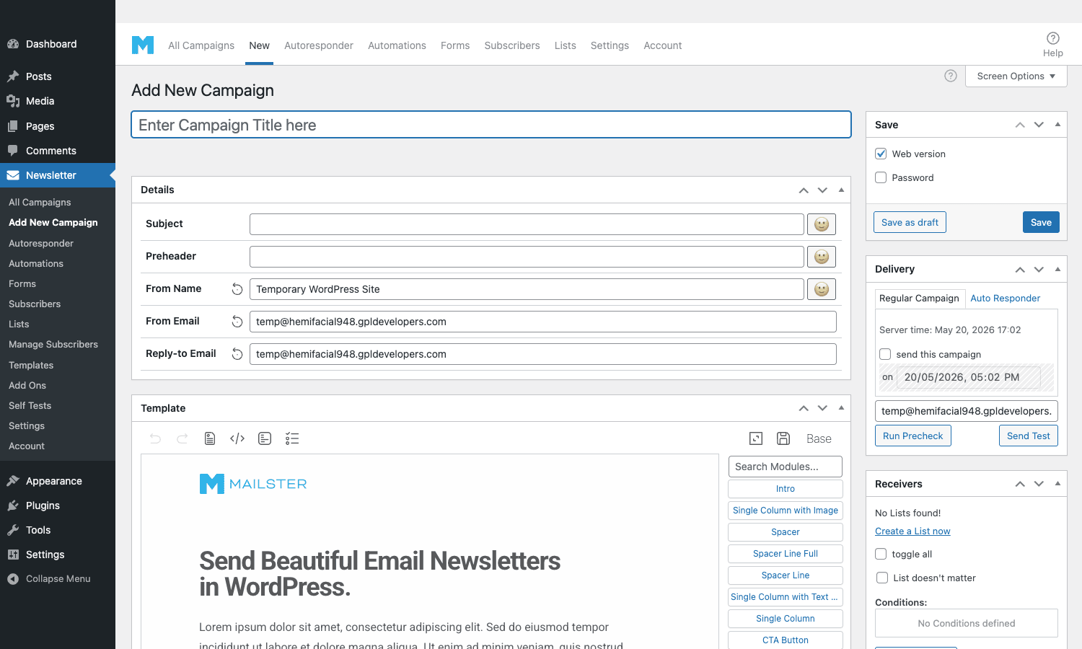Enable the Password checkbox

[881, 177]
